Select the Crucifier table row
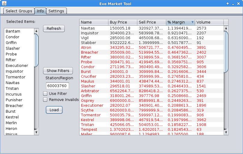This screenshot has width=243, height=154. click(151, 76)
